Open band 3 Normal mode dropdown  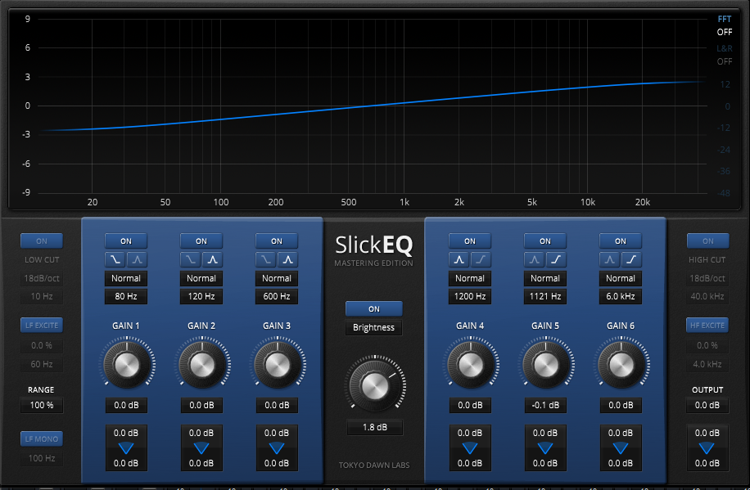[277, 278]
